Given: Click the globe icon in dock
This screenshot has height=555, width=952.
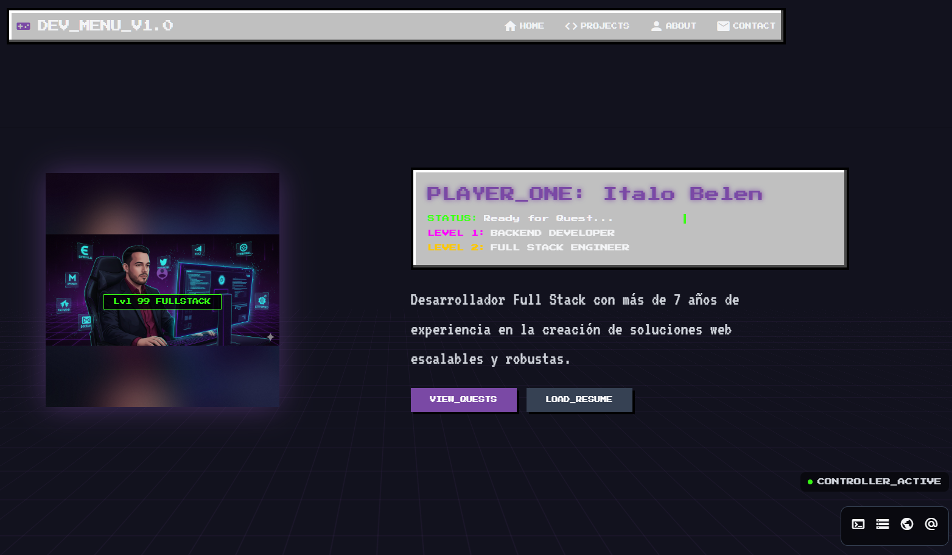Looking at the screenshot, I should pyautogui.click(x=907, y=524).
